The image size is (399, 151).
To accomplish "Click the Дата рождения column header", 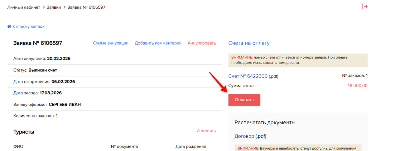I will pos(191,147).
